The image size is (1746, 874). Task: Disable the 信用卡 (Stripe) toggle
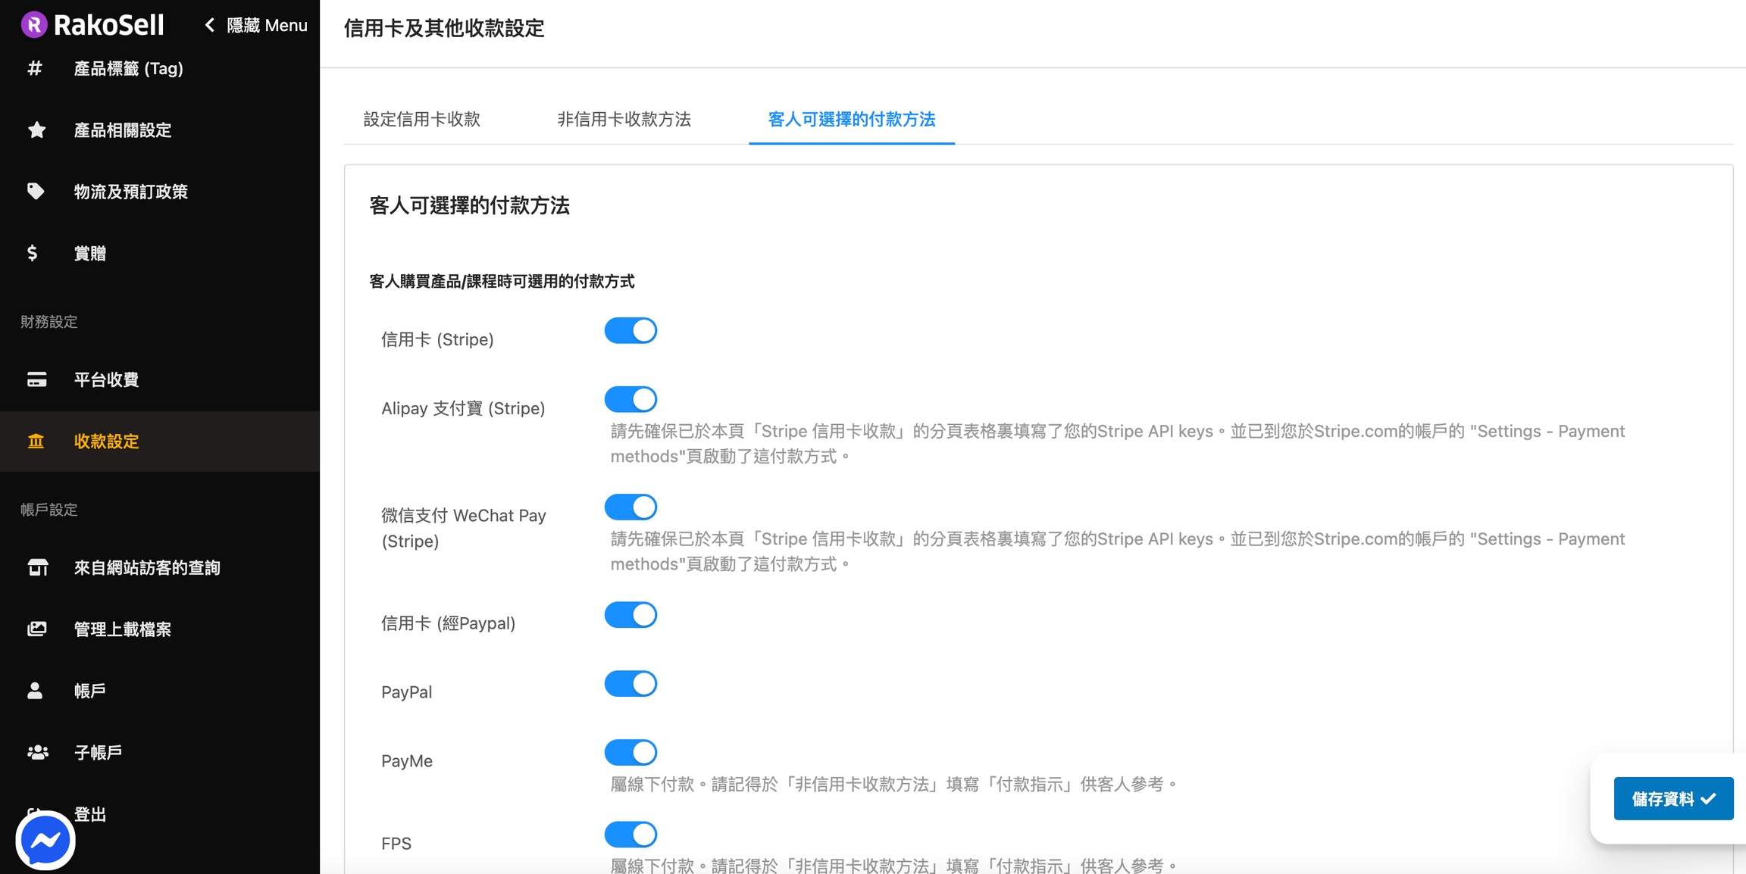pos(630,331)
